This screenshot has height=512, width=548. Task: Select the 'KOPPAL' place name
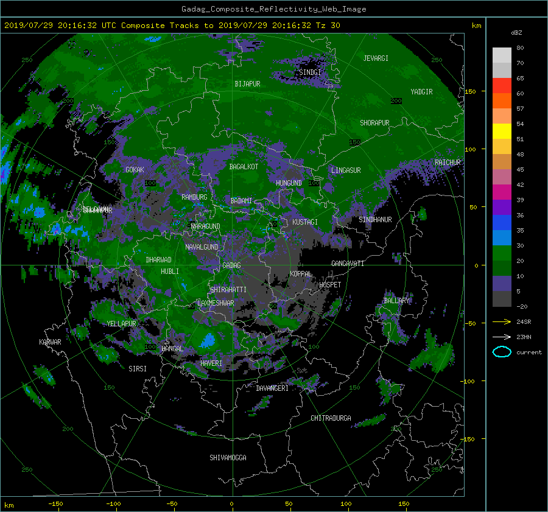[301, 274]
